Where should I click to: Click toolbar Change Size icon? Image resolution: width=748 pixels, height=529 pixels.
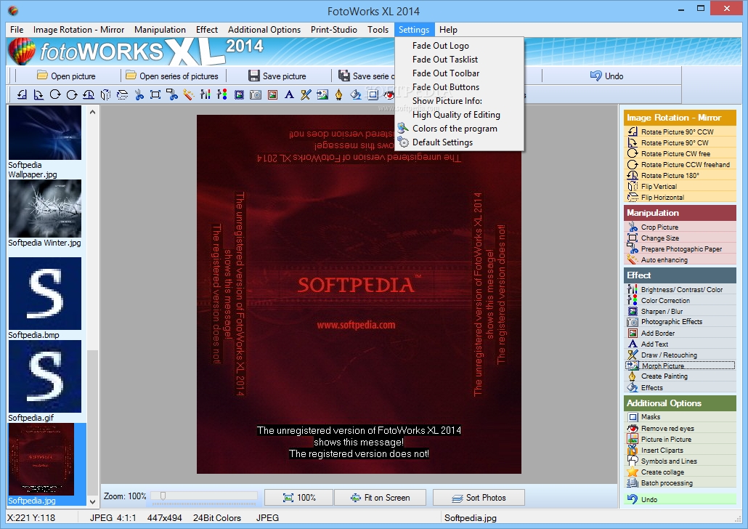(155, 94)
